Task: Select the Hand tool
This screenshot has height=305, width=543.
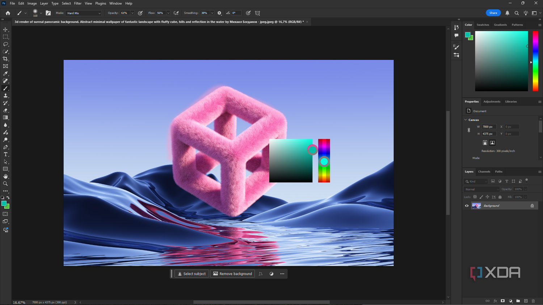Action: coord(5,176)
